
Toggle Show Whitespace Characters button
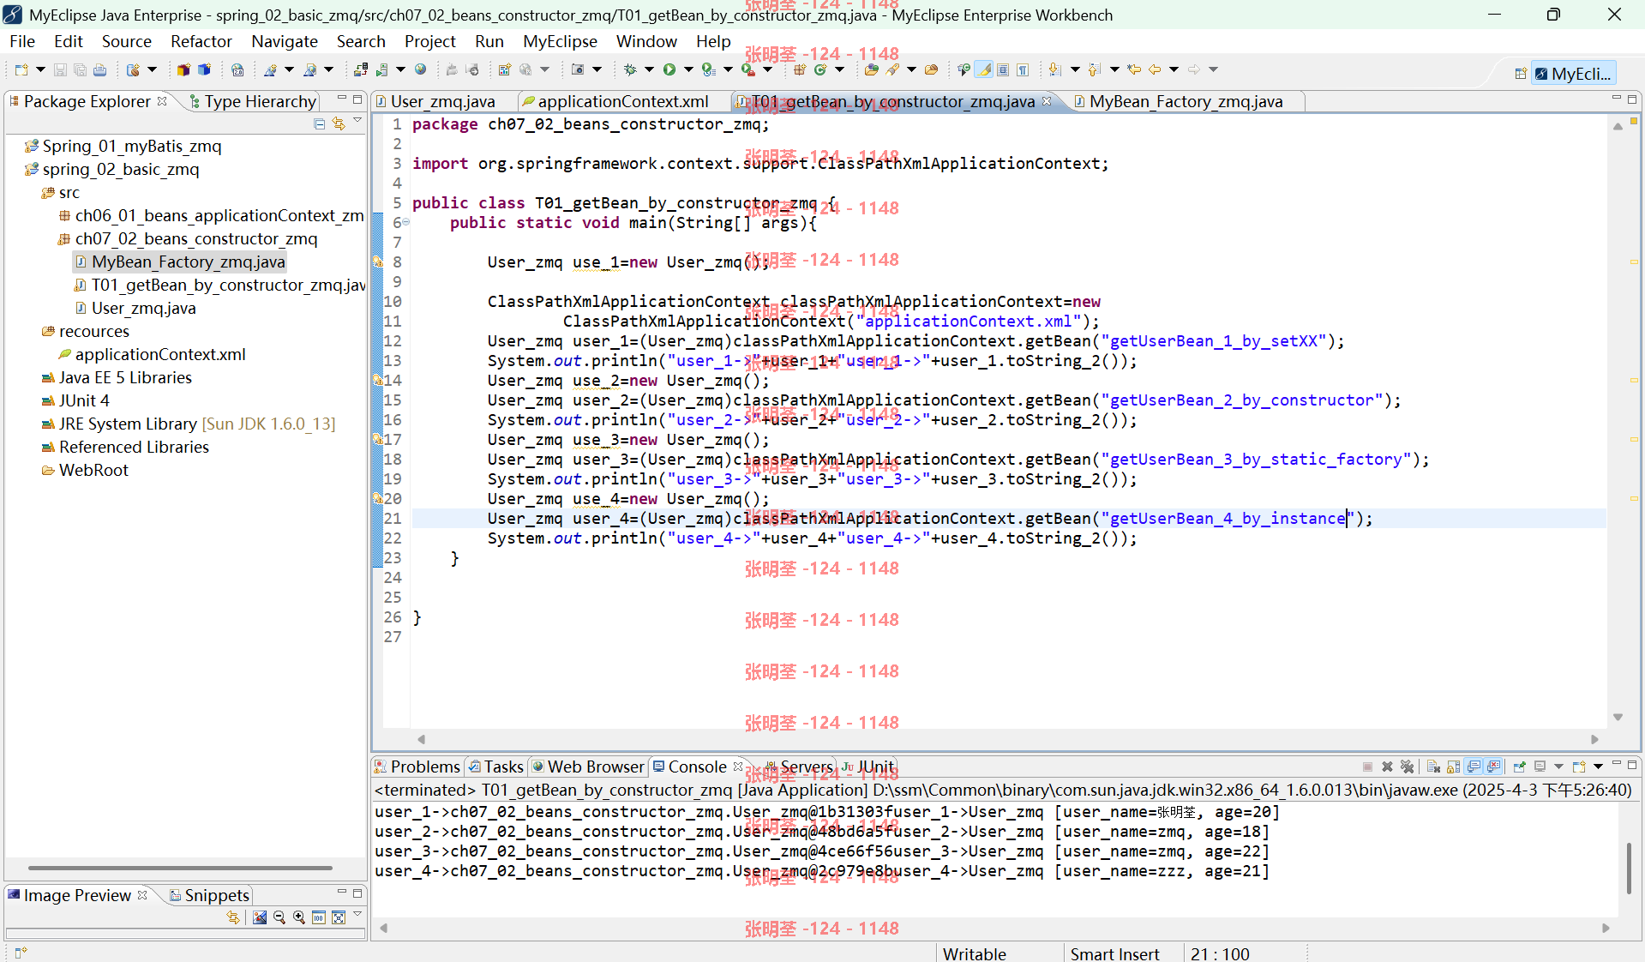pos(1023,69)
